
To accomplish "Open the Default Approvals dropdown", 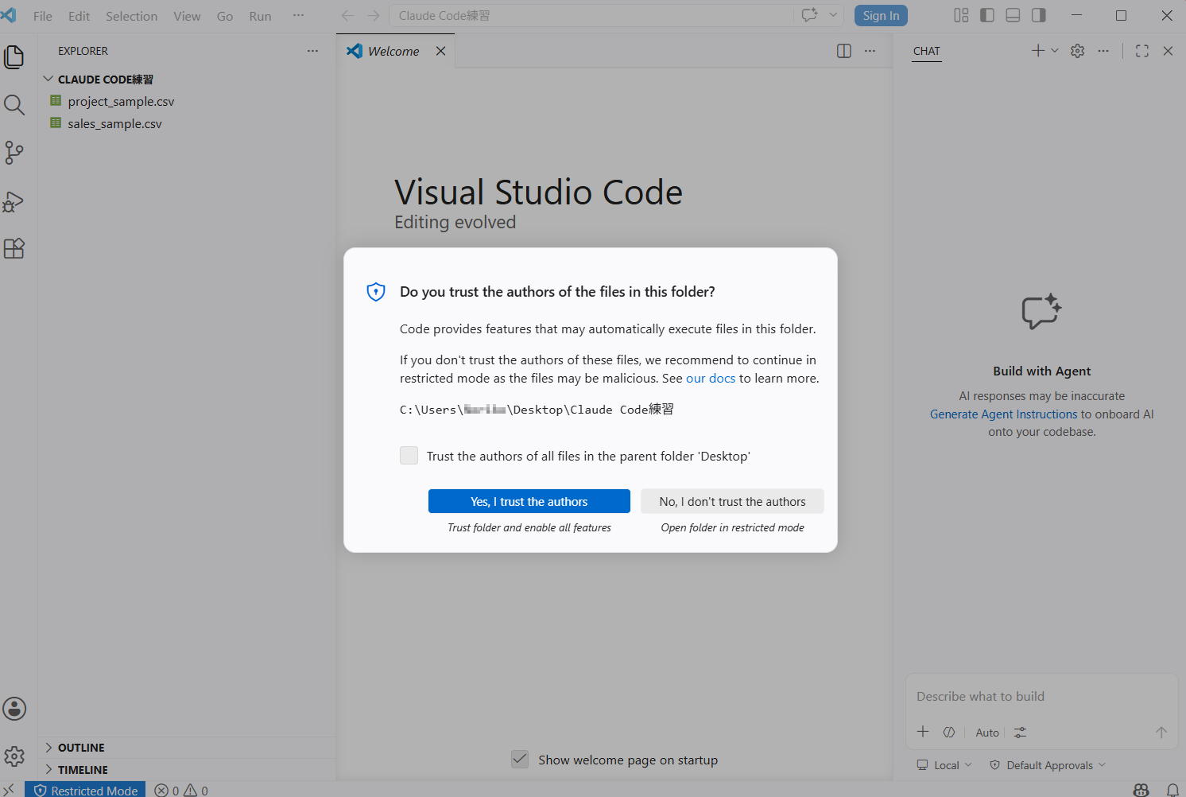I will coord(1048,765).
